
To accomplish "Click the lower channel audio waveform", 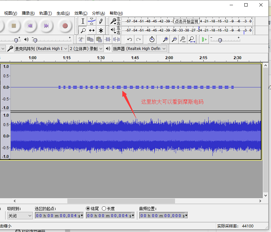I will pyautogui.click(x=136, y=136).
